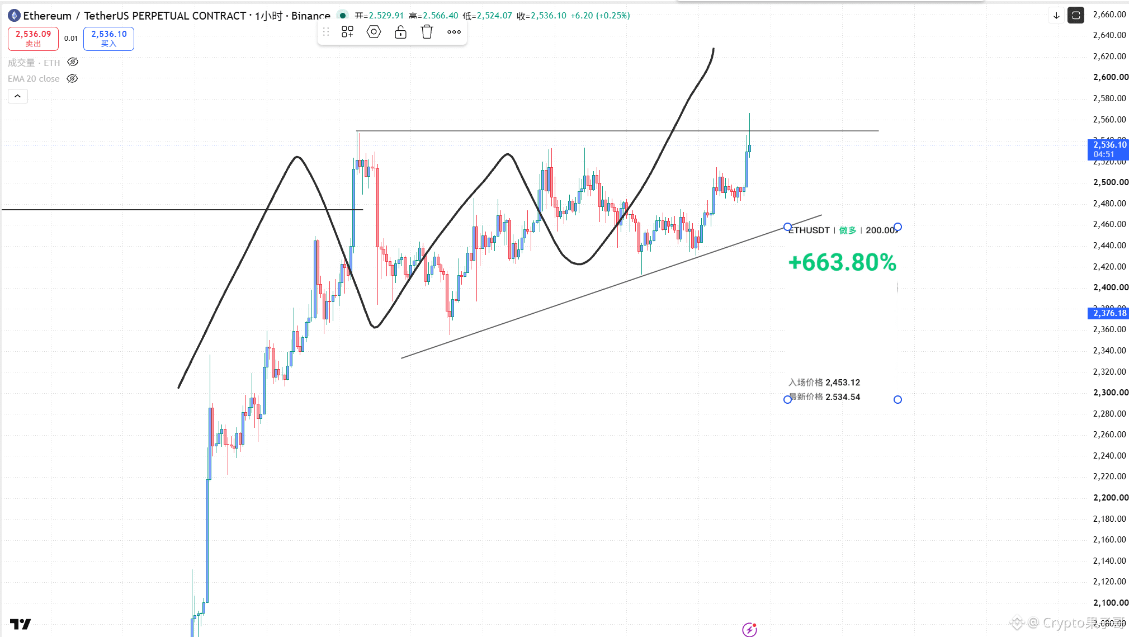Click the current price tag 2,536.10 on axis
Viewport: 1129px width, 637px height.
[1108, 149]
